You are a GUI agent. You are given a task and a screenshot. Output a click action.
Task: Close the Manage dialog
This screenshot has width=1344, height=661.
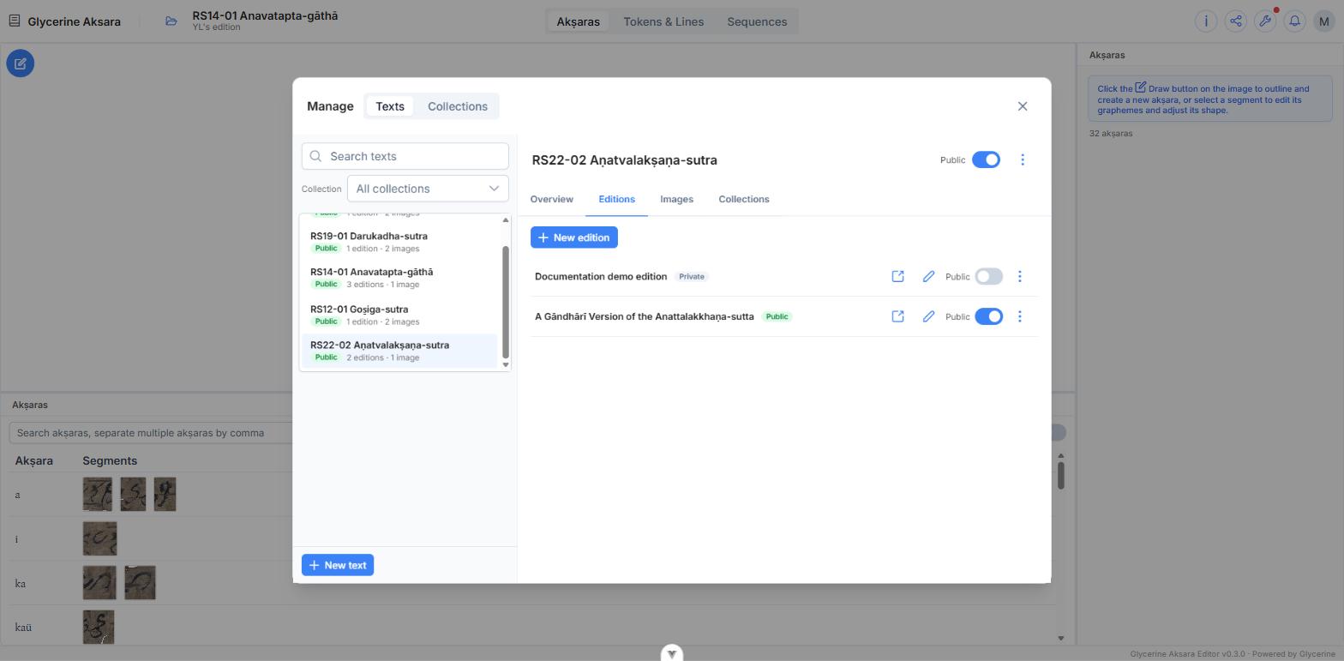[1022, 106]
